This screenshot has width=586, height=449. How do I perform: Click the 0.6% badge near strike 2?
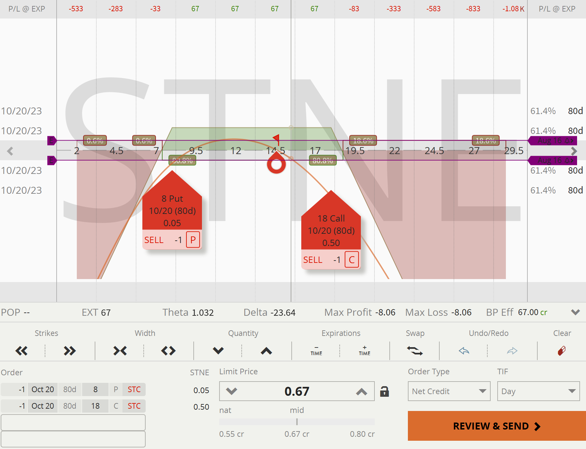tap(95, 141)
